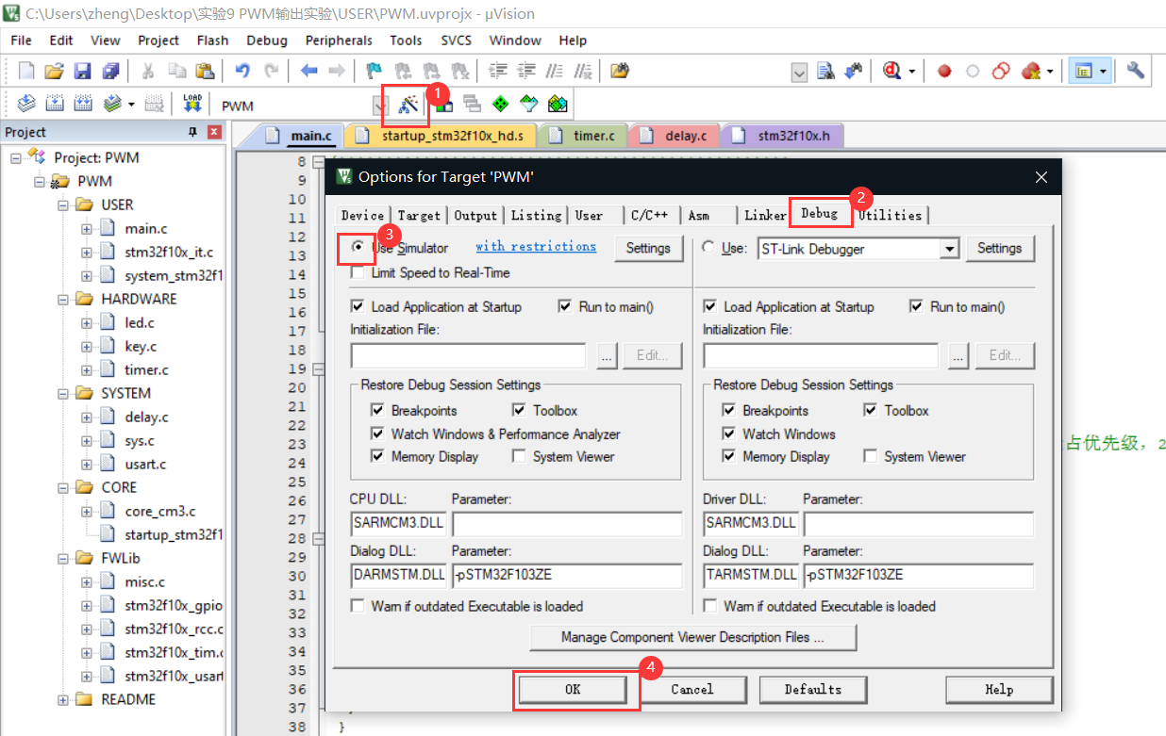
Task: Click the Build target icon
Action: point(55,104)
